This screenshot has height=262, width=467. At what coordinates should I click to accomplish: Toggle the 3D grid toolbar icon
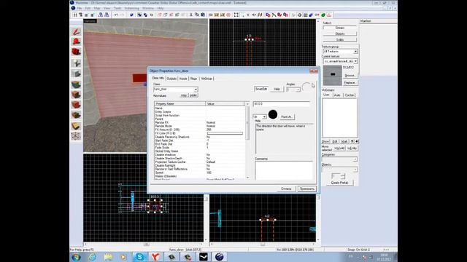tap(81, 15)
